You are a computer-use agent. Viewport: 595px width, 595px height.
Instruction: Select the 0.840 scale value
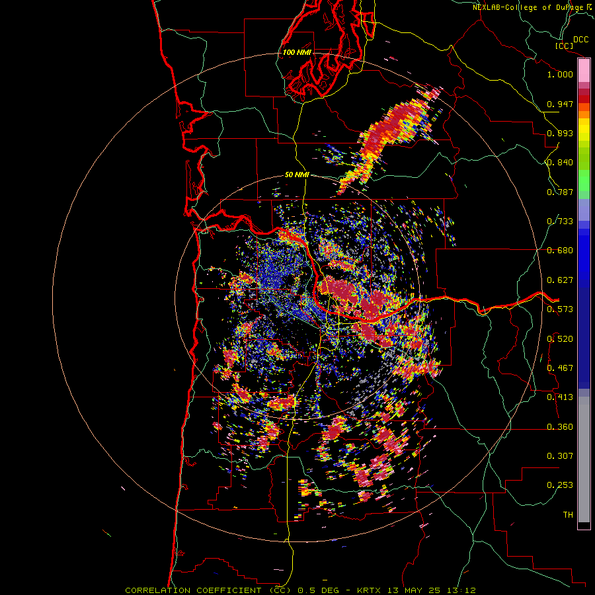(x=560, y=163)
